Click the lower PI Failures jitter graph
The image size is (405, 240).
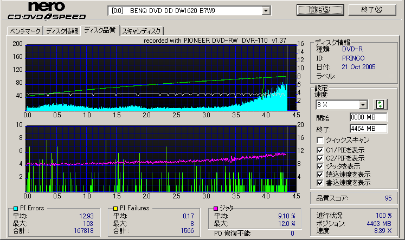click(160, 158)
